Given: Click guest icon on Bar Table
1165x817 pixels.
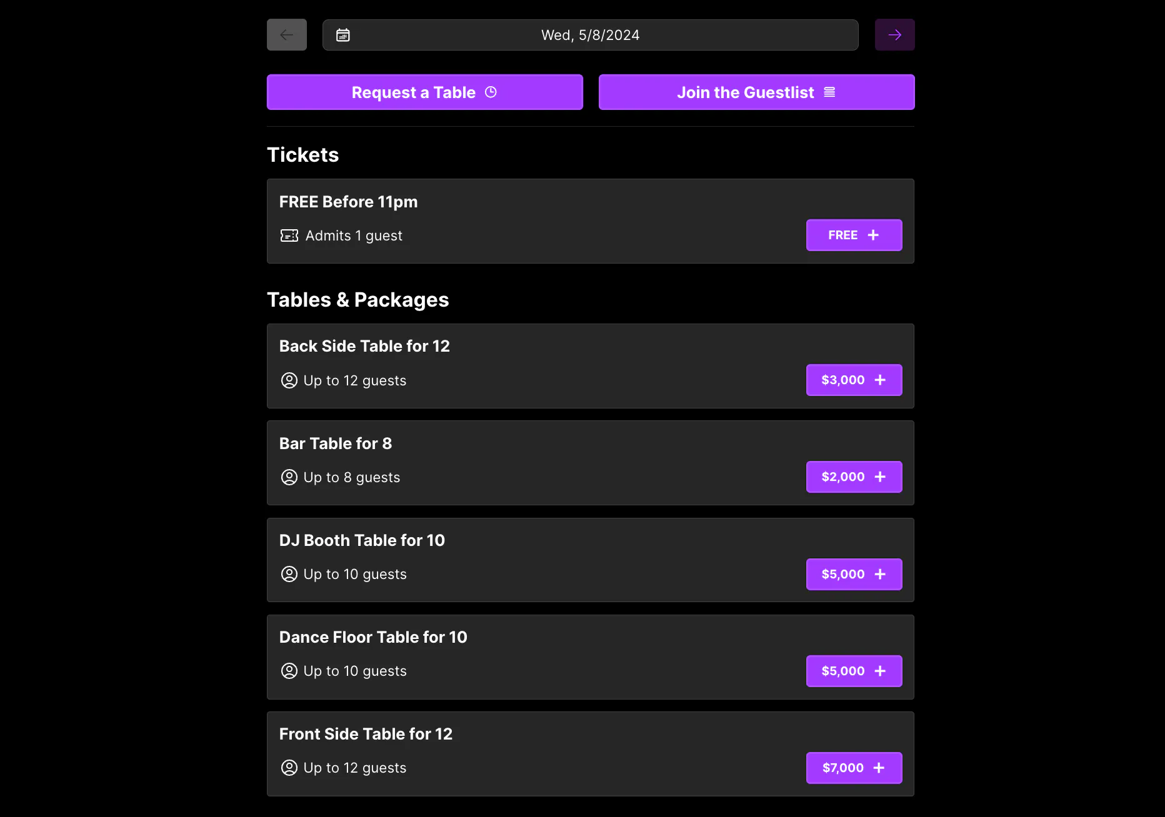Looking at the screenshot, I should [289, 477].
